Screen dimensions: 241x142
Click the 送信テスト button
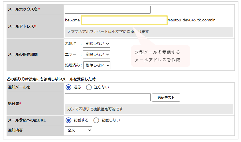tap(166, 98)
